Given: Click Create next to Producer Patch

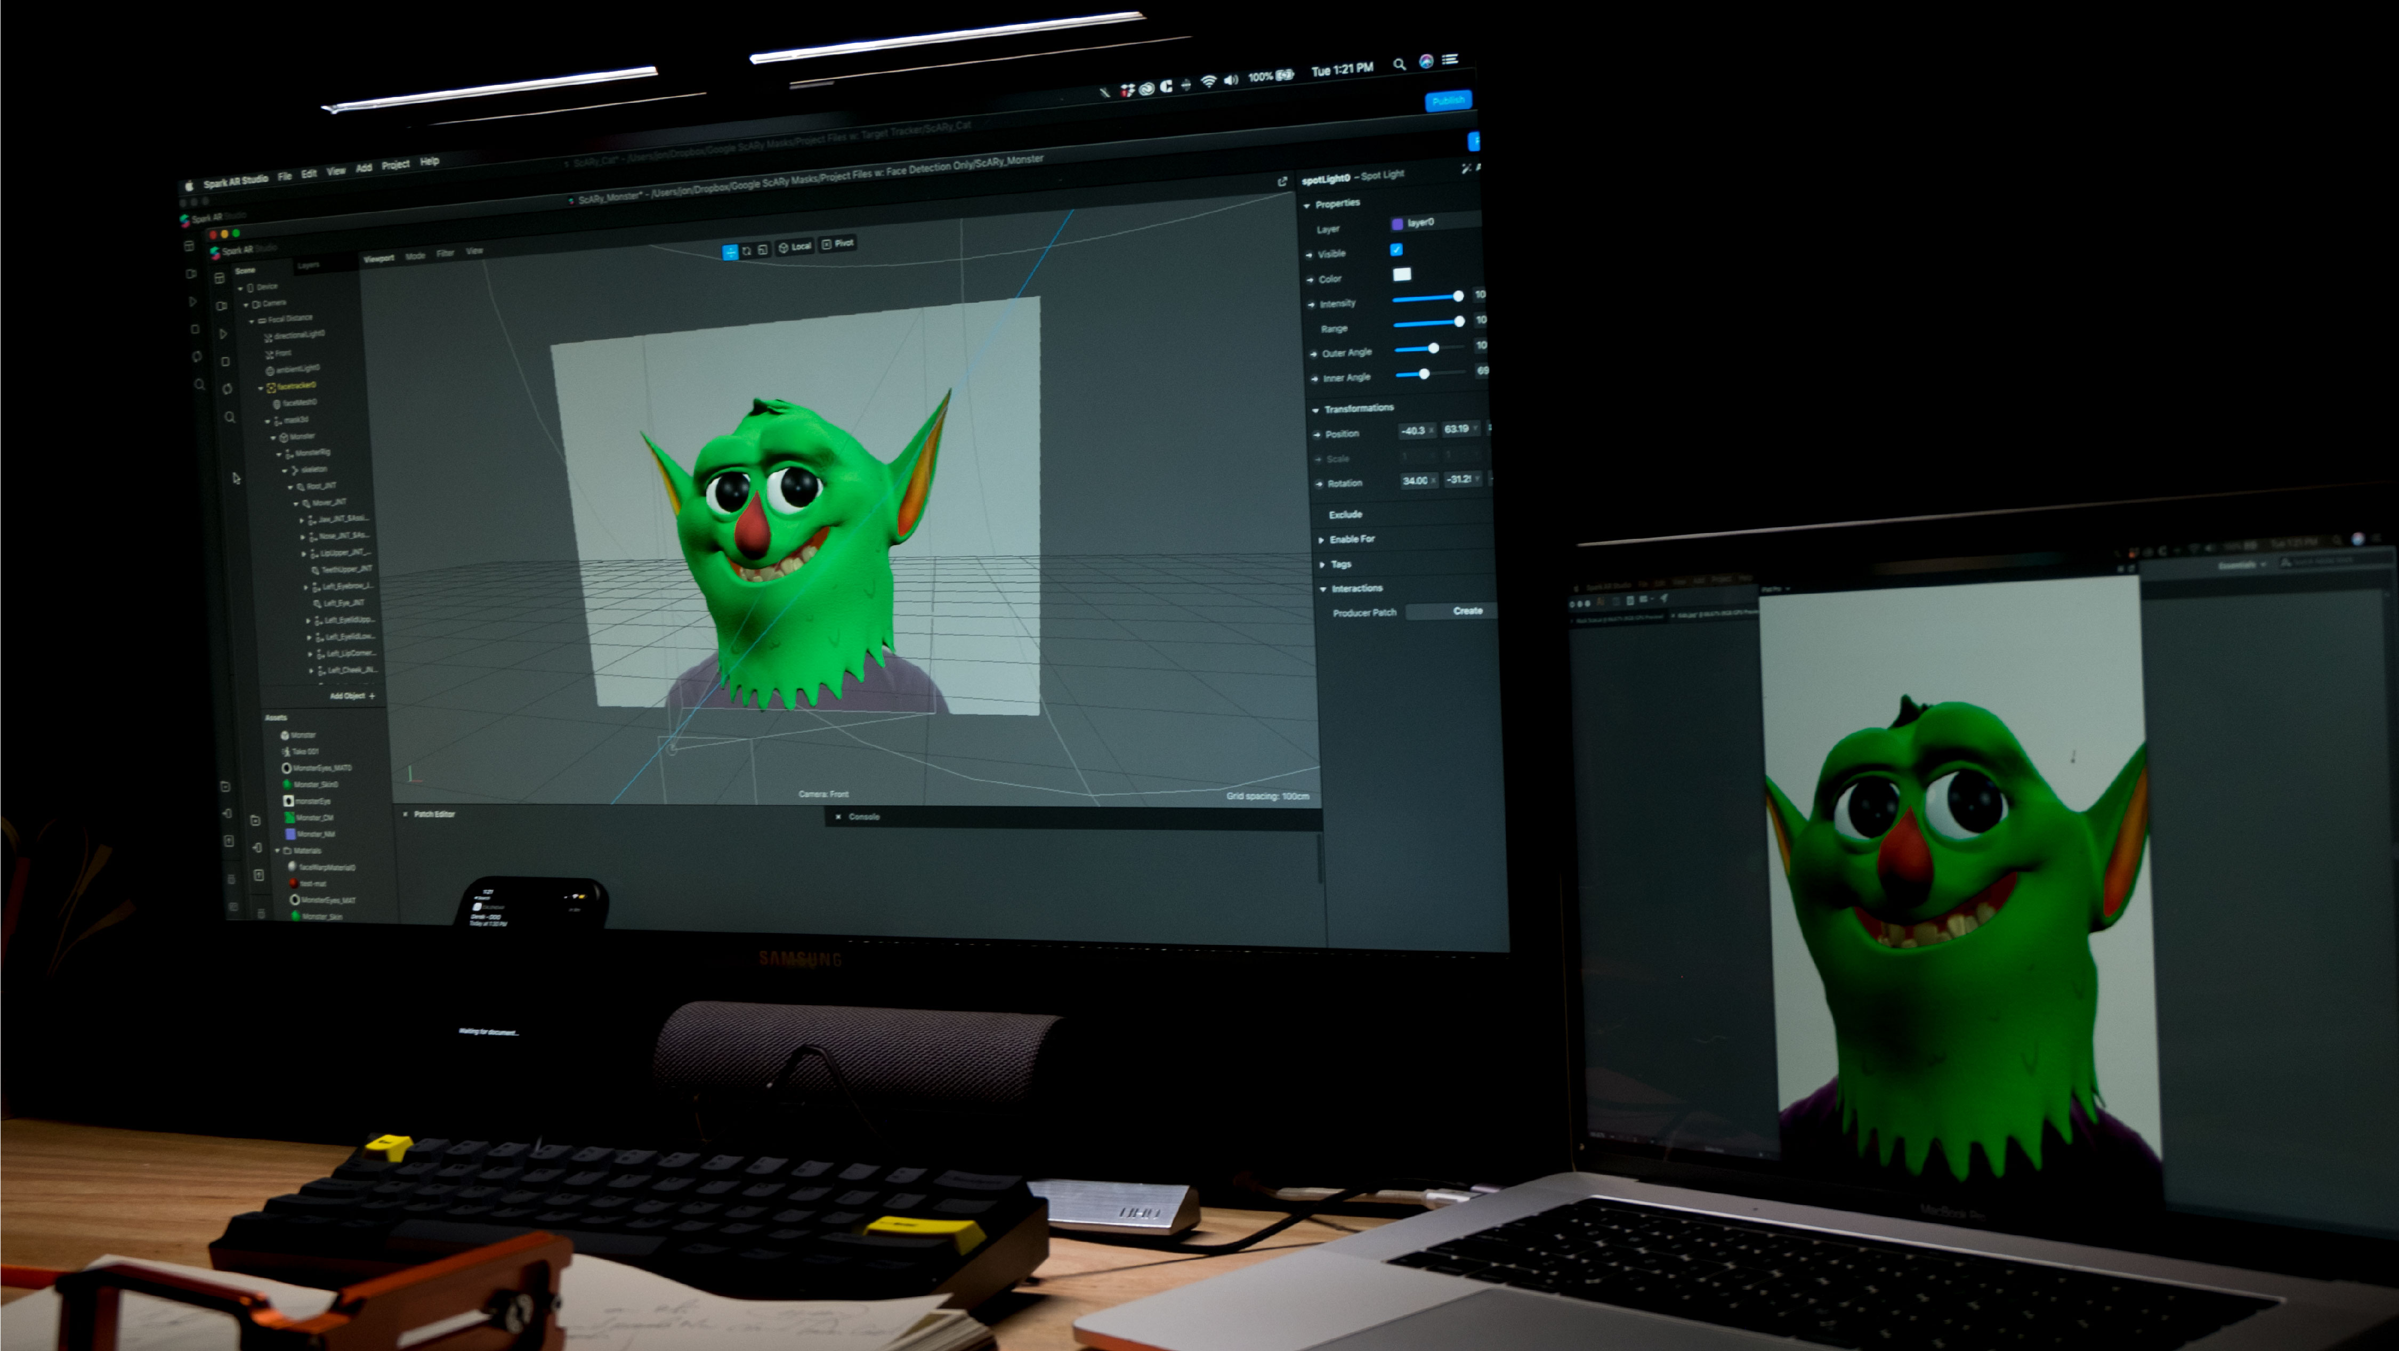Looking at the screenshot, I should pos(1467,611).
